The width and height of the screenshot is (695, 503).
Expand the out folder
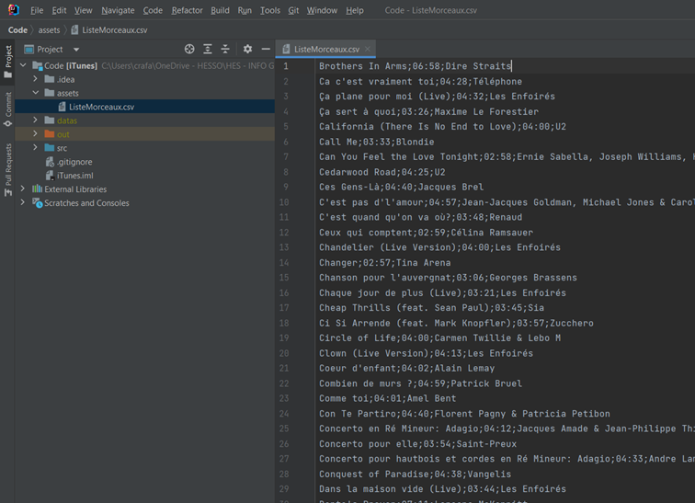(35, 134)
